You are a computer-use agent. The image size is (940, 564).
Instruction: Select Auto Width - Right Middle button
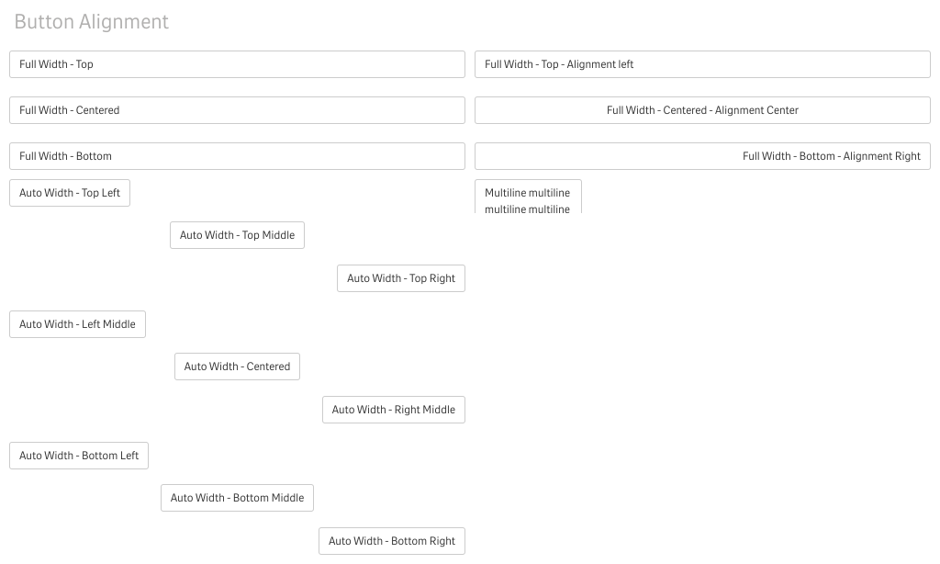(x=394, y=410)
